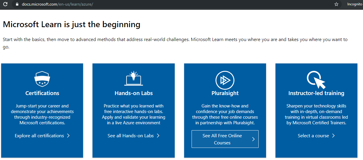Click the Hands-on Labs laptop lightbulb icon

pos(134,79)
